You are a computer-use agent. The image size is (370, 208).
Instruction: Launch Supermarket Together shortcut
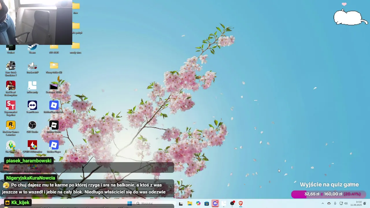(11, 108)
